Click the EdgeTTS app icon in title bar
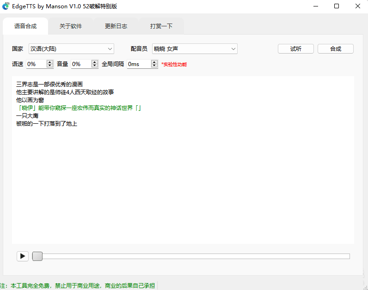 [6, 6]
